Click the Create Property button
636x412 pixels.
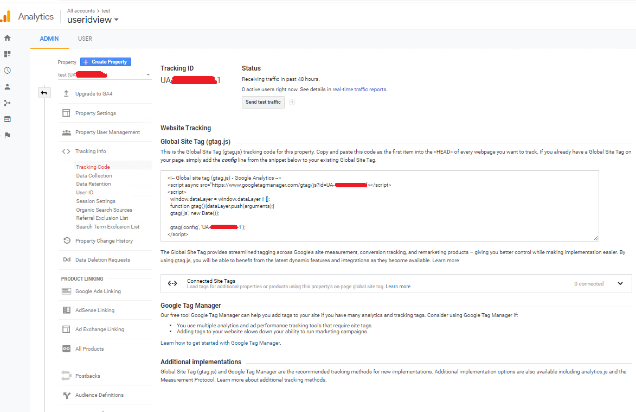[x=106, y=62]
